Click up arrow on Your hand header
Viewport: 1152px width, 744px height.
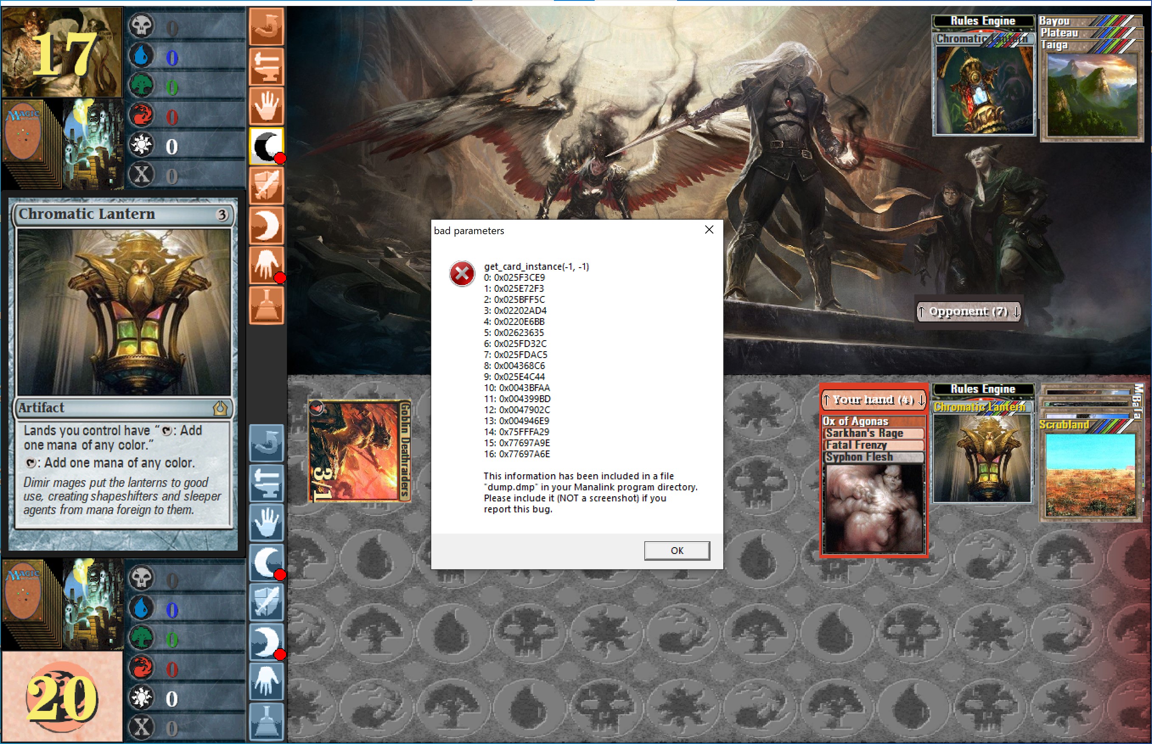(826, 400)
